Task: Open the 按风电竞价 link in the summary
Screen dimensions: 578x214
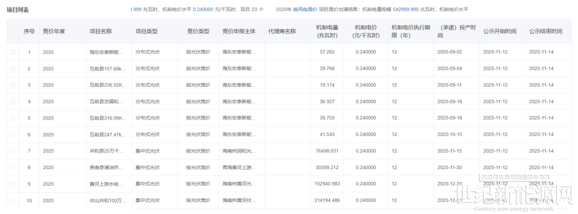Action: click(305, 10)
